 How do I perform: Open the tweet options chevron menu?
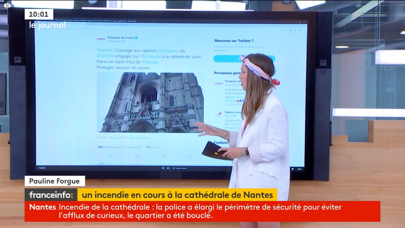click(x=203, y=38)
